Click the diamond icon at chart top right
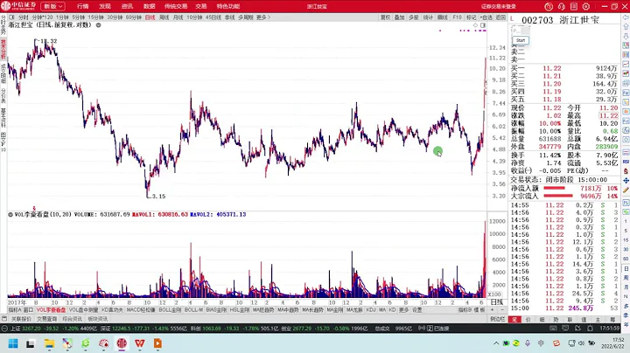This screenshot has height=353, width=630. tap(475, 24)
